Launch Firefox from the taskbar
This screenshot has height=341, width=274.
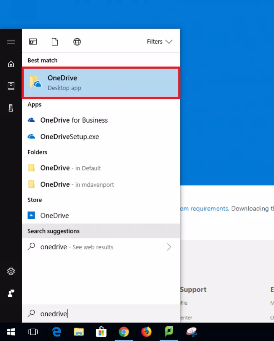pos(146,332)
